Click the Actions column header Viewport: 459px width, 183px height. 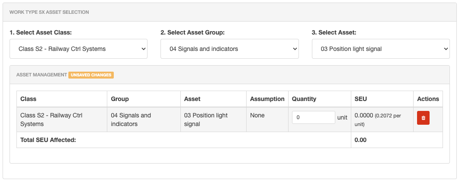click(x=428, y=99)
